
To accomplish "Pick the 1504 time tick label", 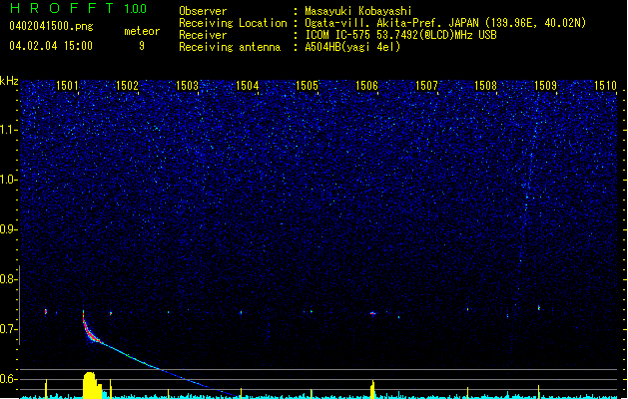I will (x=247, y=86).
